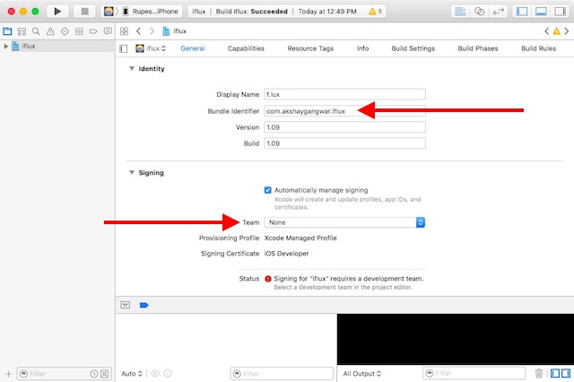The width and height of the screenshot is (574, 382).
Task: Click the Display Name field
Action: point(344,94)
